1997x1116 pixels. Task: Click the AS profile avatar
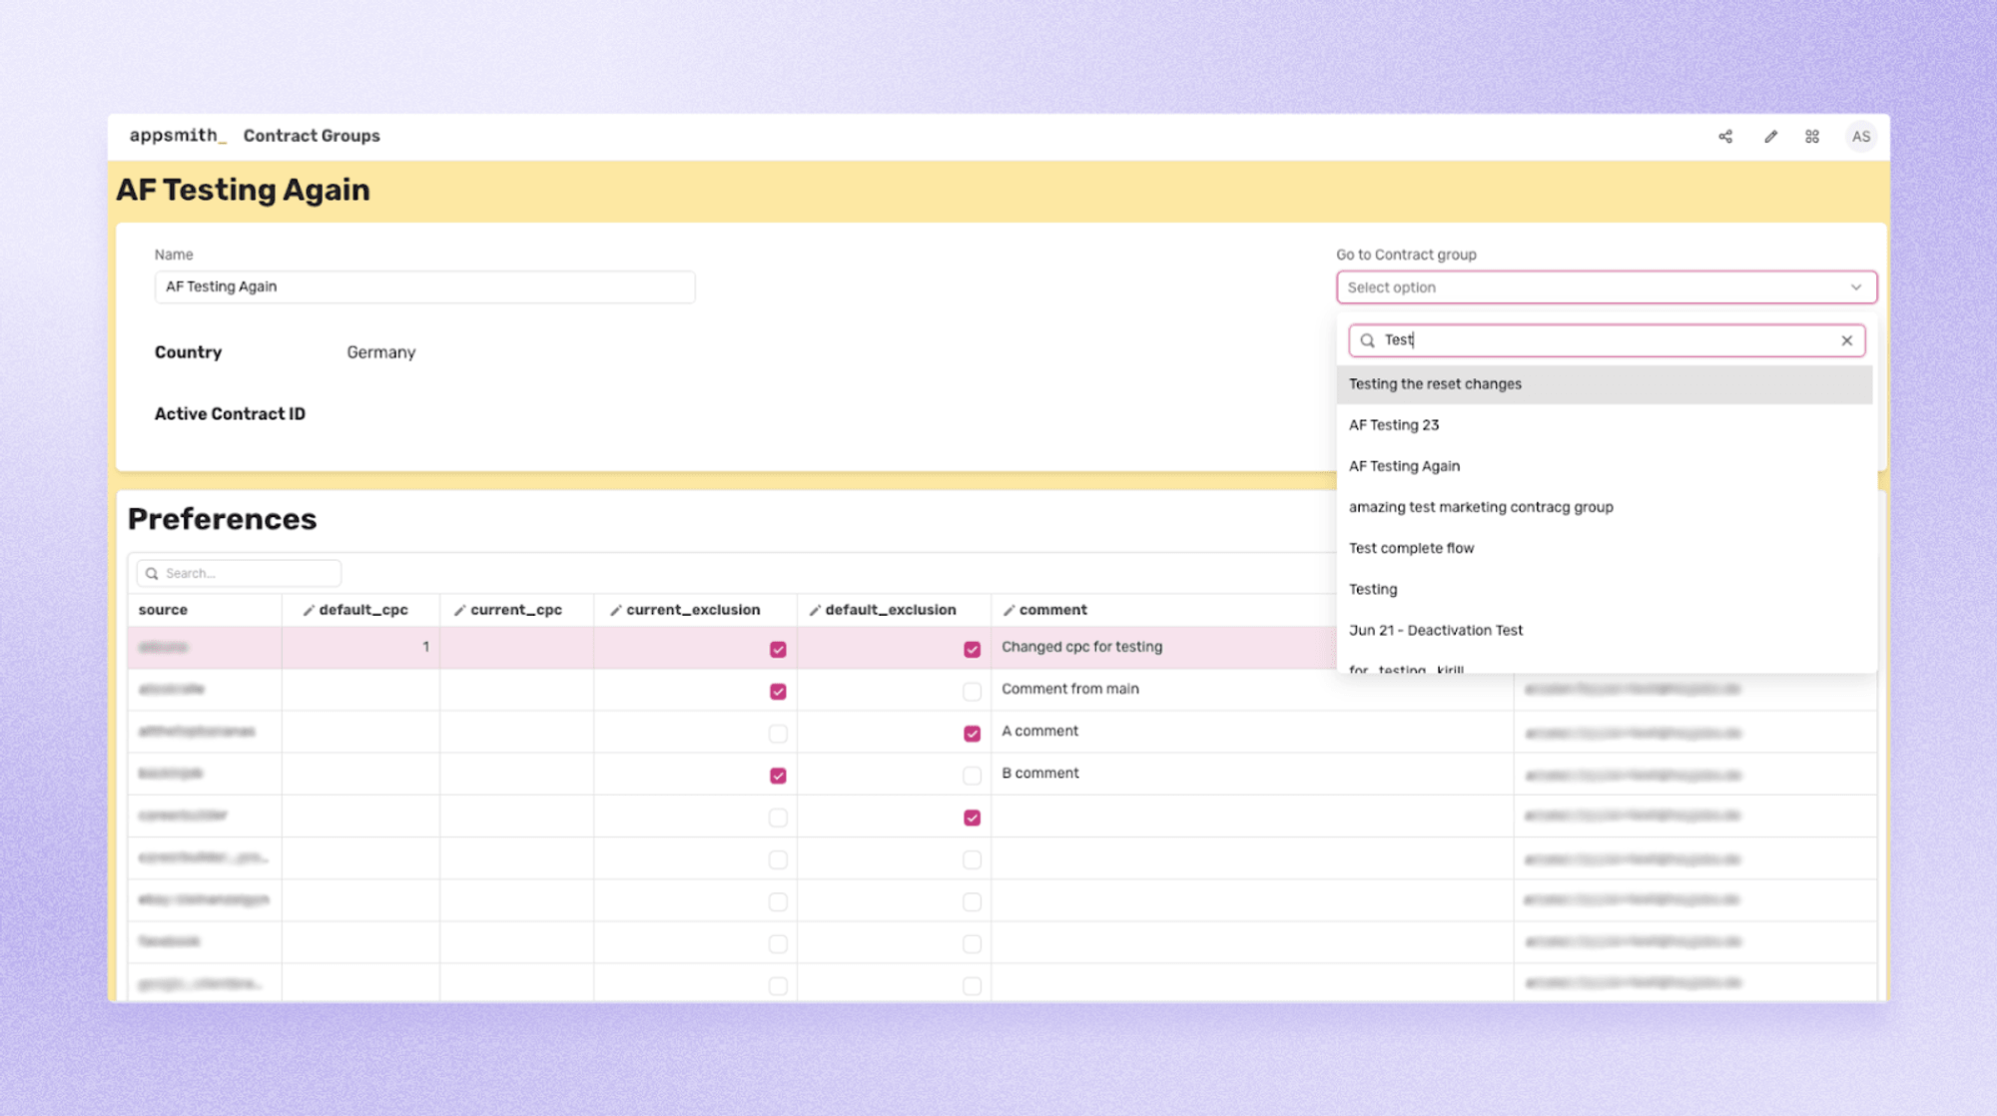pyautogui.click(x=1860, y=136)
